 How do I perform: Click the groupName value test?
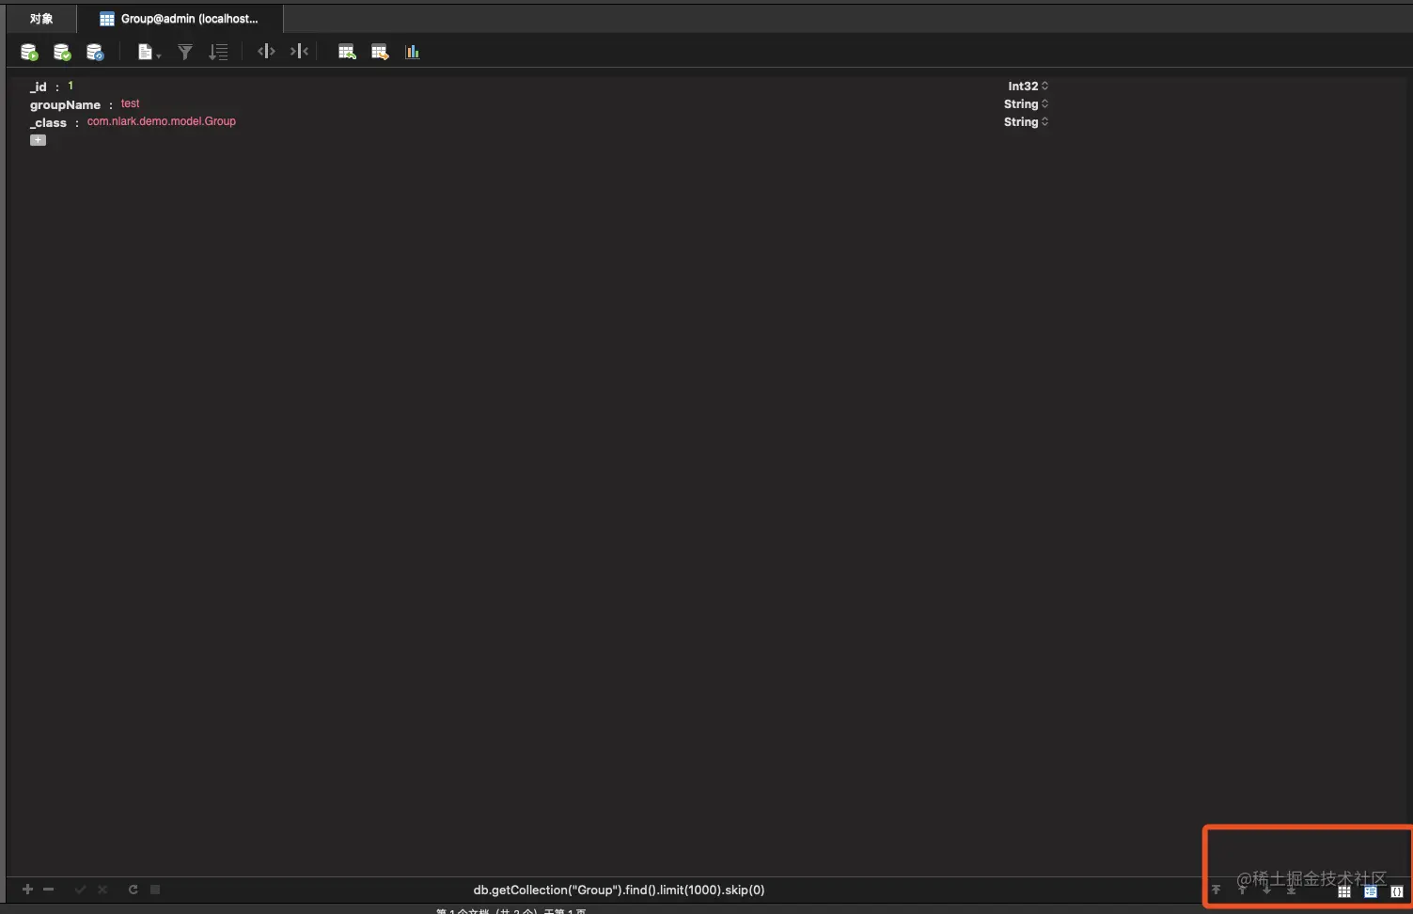[x=130, y=103]
